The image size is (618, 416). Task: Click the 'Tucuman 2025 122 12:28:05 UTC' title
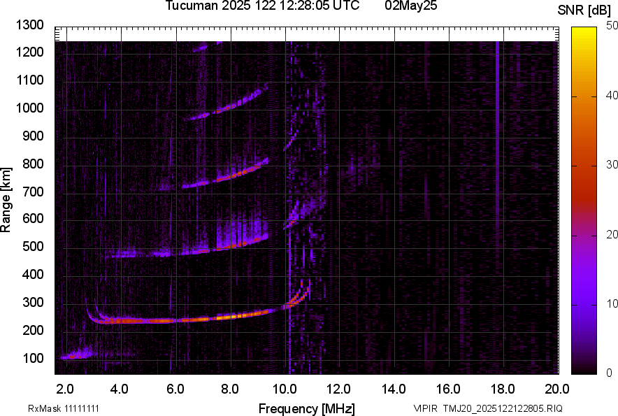pyautogui.click(x=262, y=6)
